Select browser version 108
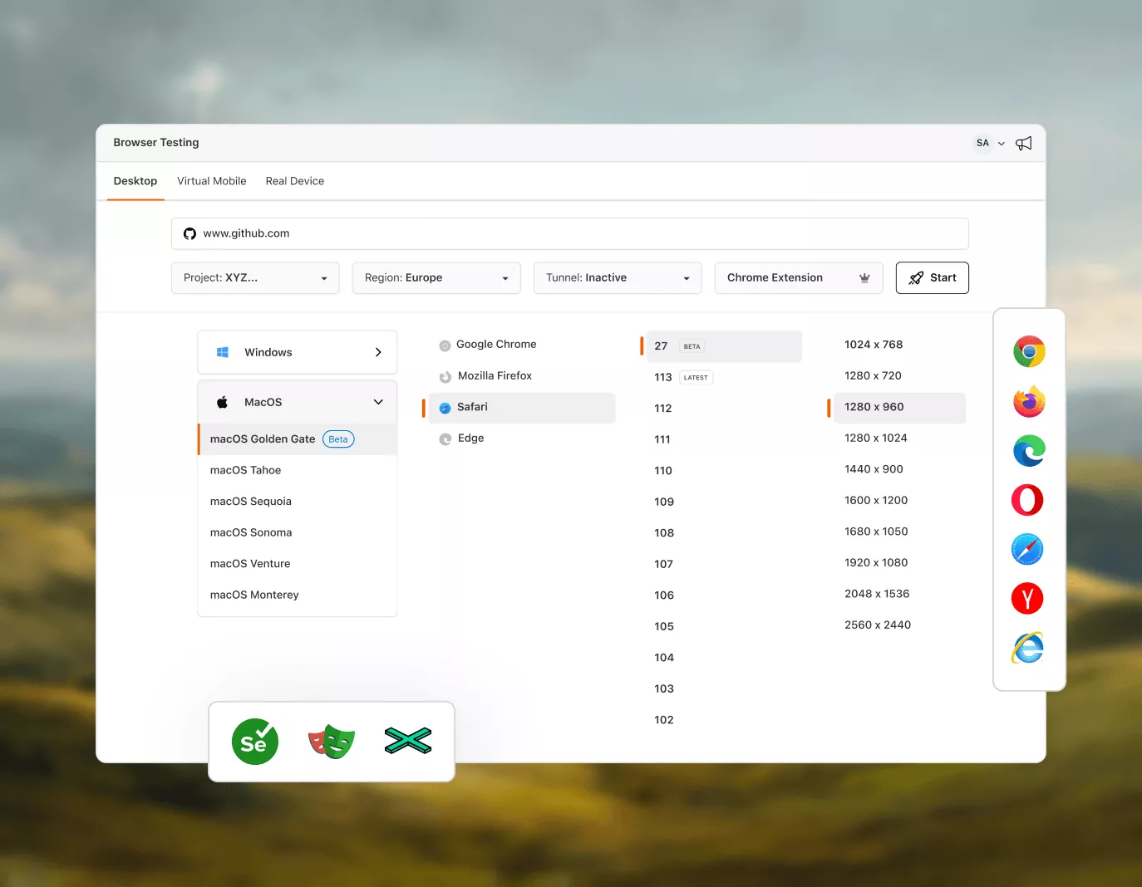1142x887 pixels. click(x=664, y=533)
